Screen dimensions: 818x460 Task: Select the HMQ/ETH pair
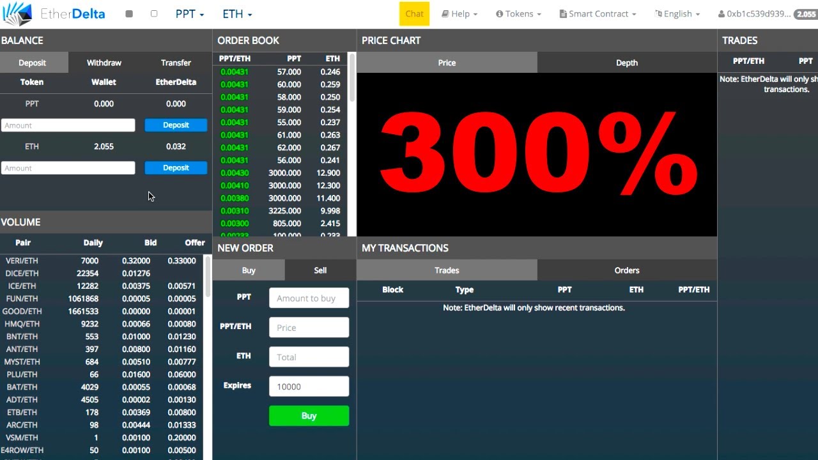[102, 324]
